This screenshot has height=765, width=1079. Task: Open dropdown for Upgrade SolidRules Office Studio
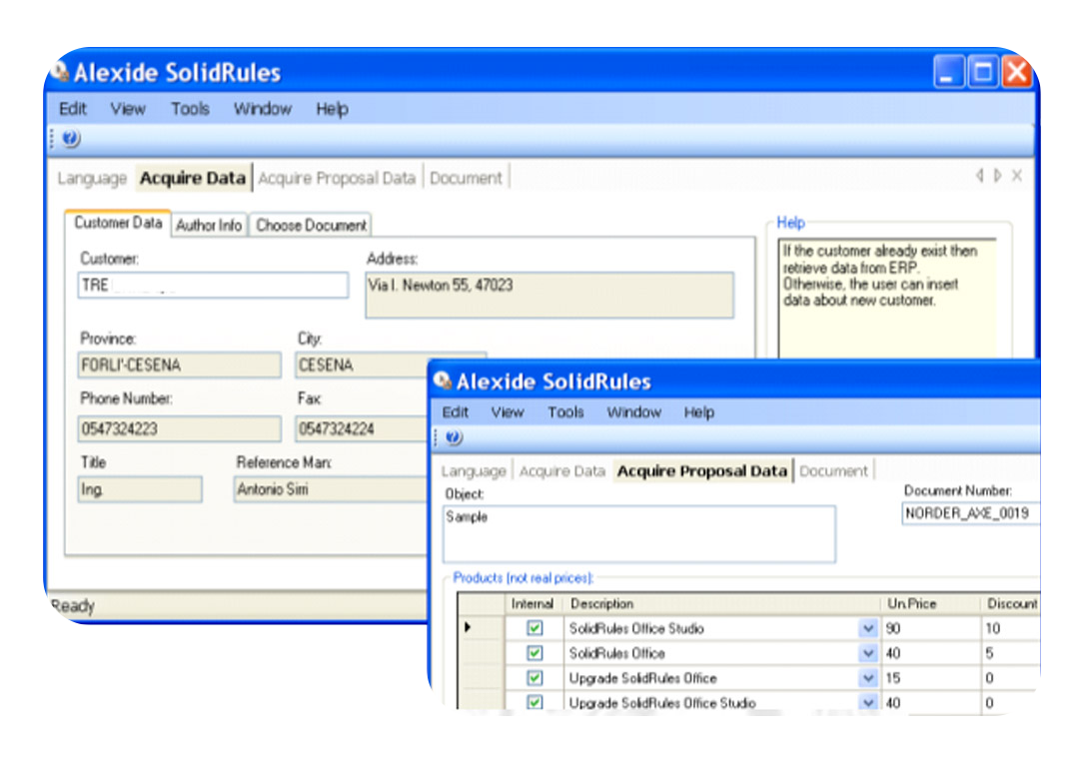(868, 702)
